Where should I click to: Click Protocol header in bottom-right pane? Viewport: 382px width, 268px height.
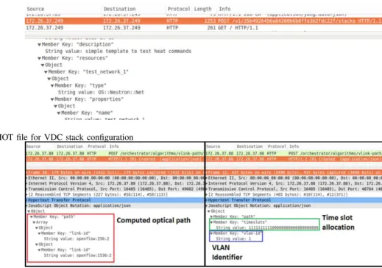(277, 147)
